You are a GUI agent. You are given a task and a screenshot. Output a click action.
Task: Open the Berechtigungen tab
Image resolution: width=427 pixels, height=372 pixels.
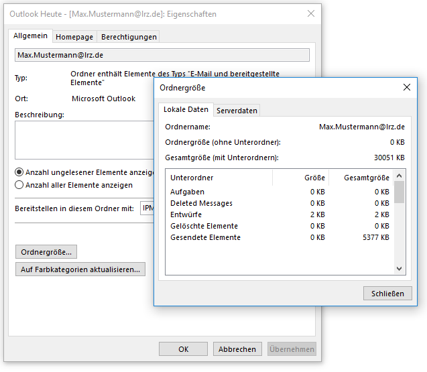[x=129, y=37]
